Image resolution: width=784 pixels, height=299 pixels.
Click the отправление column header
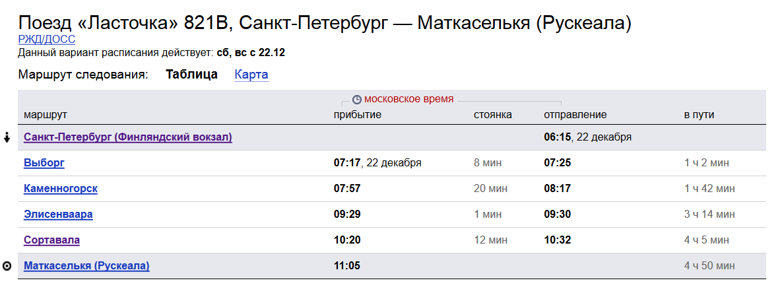coord(575,115)
